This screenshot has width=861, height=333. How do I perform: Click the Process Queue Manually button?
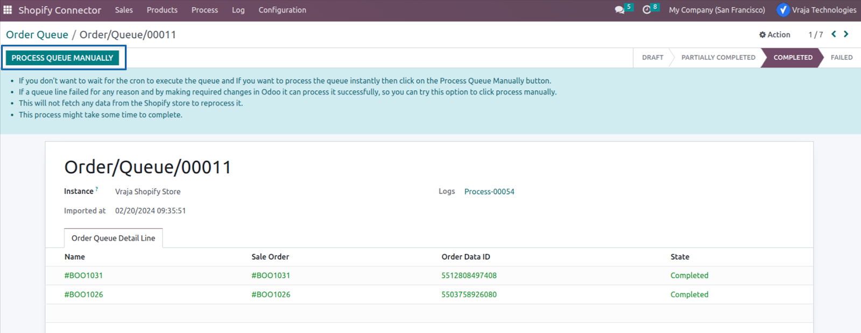click(x=62, y=58)
